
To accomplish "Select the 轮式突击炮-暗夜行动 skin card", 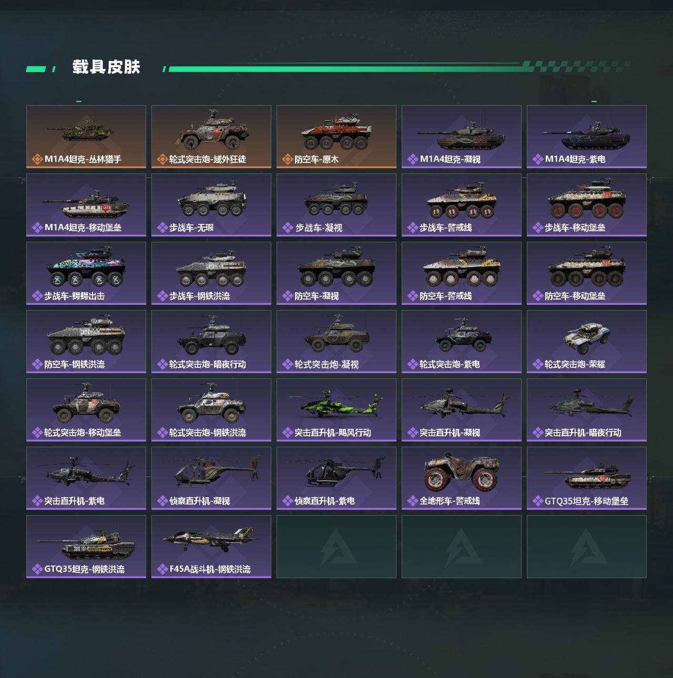I will (x=211, y=342).
